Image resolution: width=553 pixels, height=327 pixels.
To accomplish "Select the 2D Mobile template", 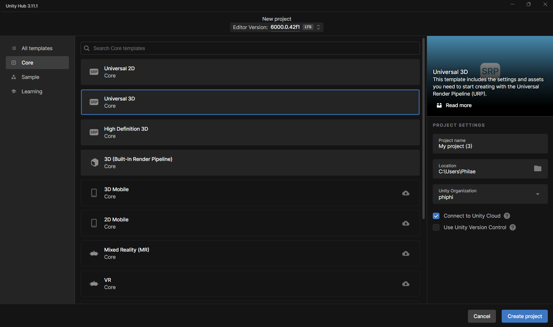I will [250, 223].
